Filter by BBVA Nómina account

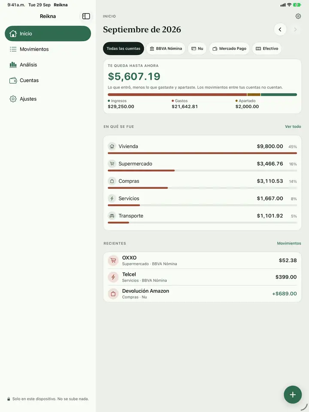(x=166, y=48)
